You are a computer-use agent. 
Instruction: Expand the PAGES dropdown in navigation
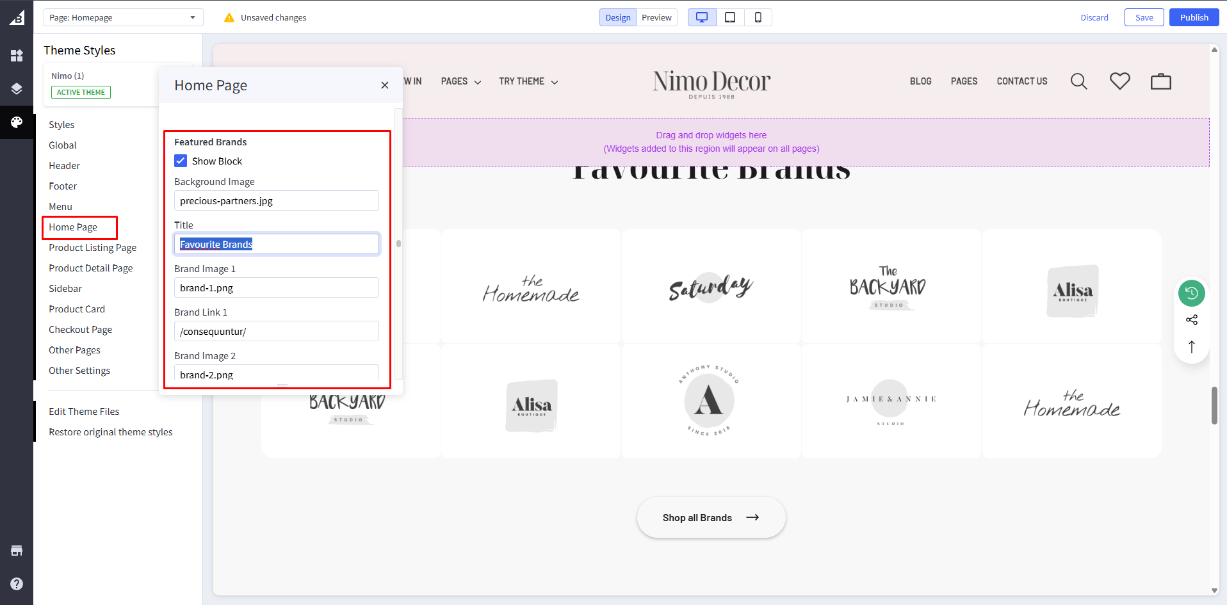coord(460,81)
